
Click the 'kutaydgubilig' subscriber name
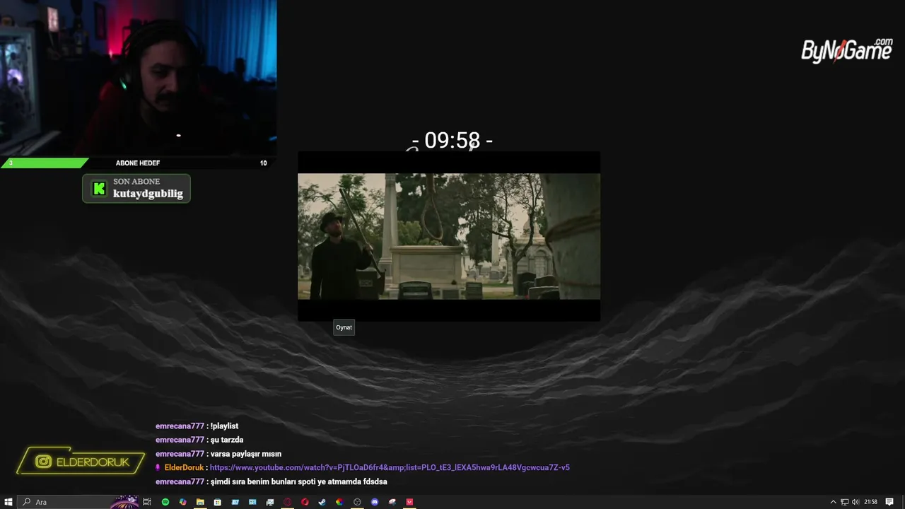pos(148,194)
